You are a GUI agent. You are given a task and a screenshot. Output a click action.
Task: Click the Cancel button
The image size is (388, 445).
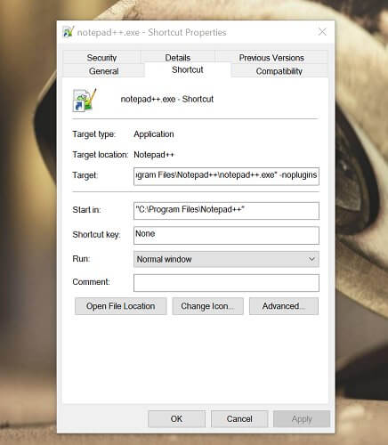tap(239, 418)
